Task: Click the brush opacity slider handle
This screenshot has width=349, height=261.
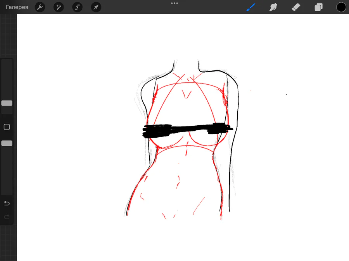Action: pyautogui.click(x=7, y=143)
